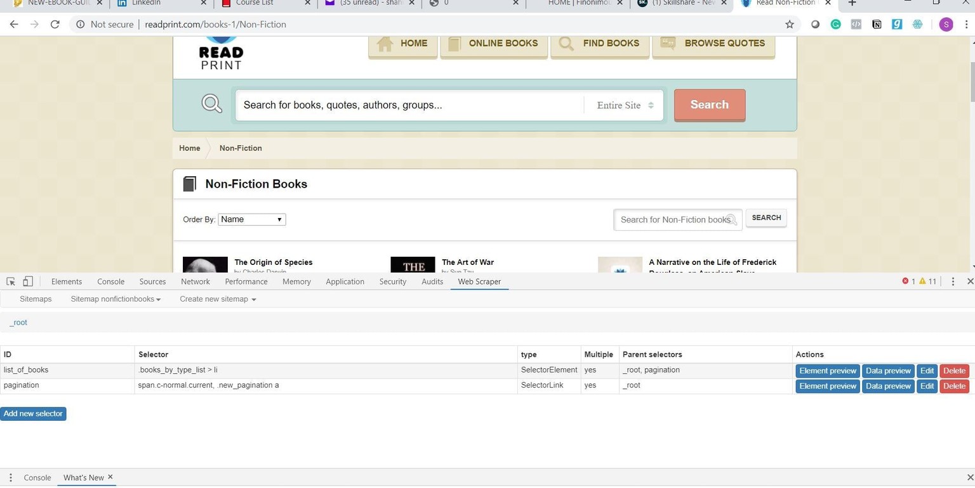
Task: Close the DevTools panel
Action: tap(970, 281)
